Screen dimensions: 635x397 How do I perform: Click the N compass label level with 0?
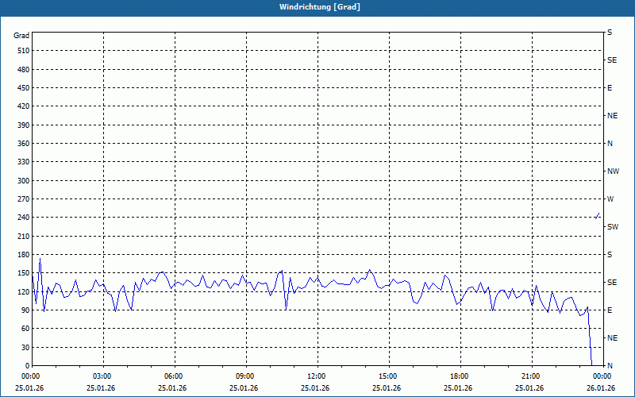click(x=610, y=366)
